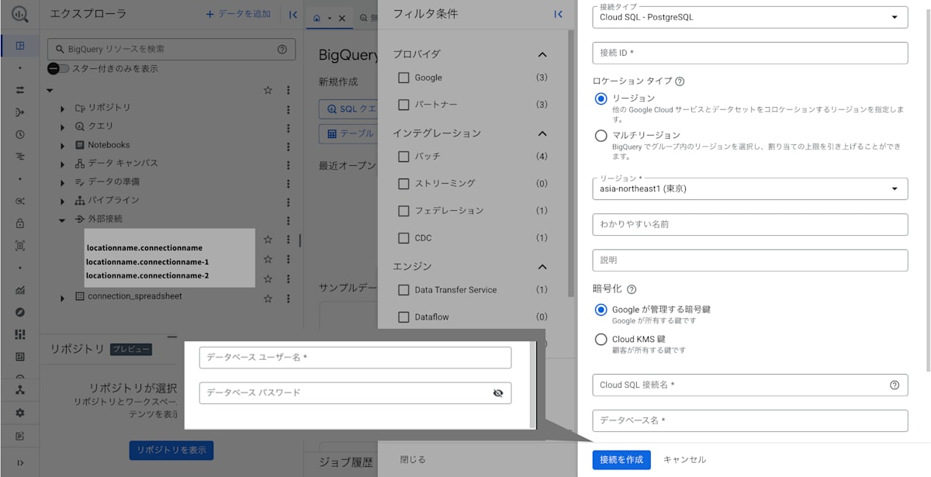Viewport: 931px width, 477px height.
Task: Expand the データ キャンバス tree node
Action: tap(63, 164)
